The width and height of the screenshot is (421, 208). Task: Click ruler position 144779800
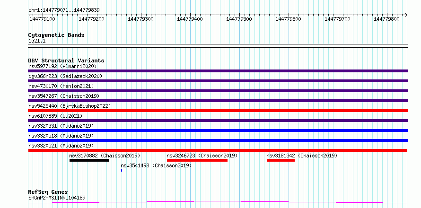click(x=387, y=19)
